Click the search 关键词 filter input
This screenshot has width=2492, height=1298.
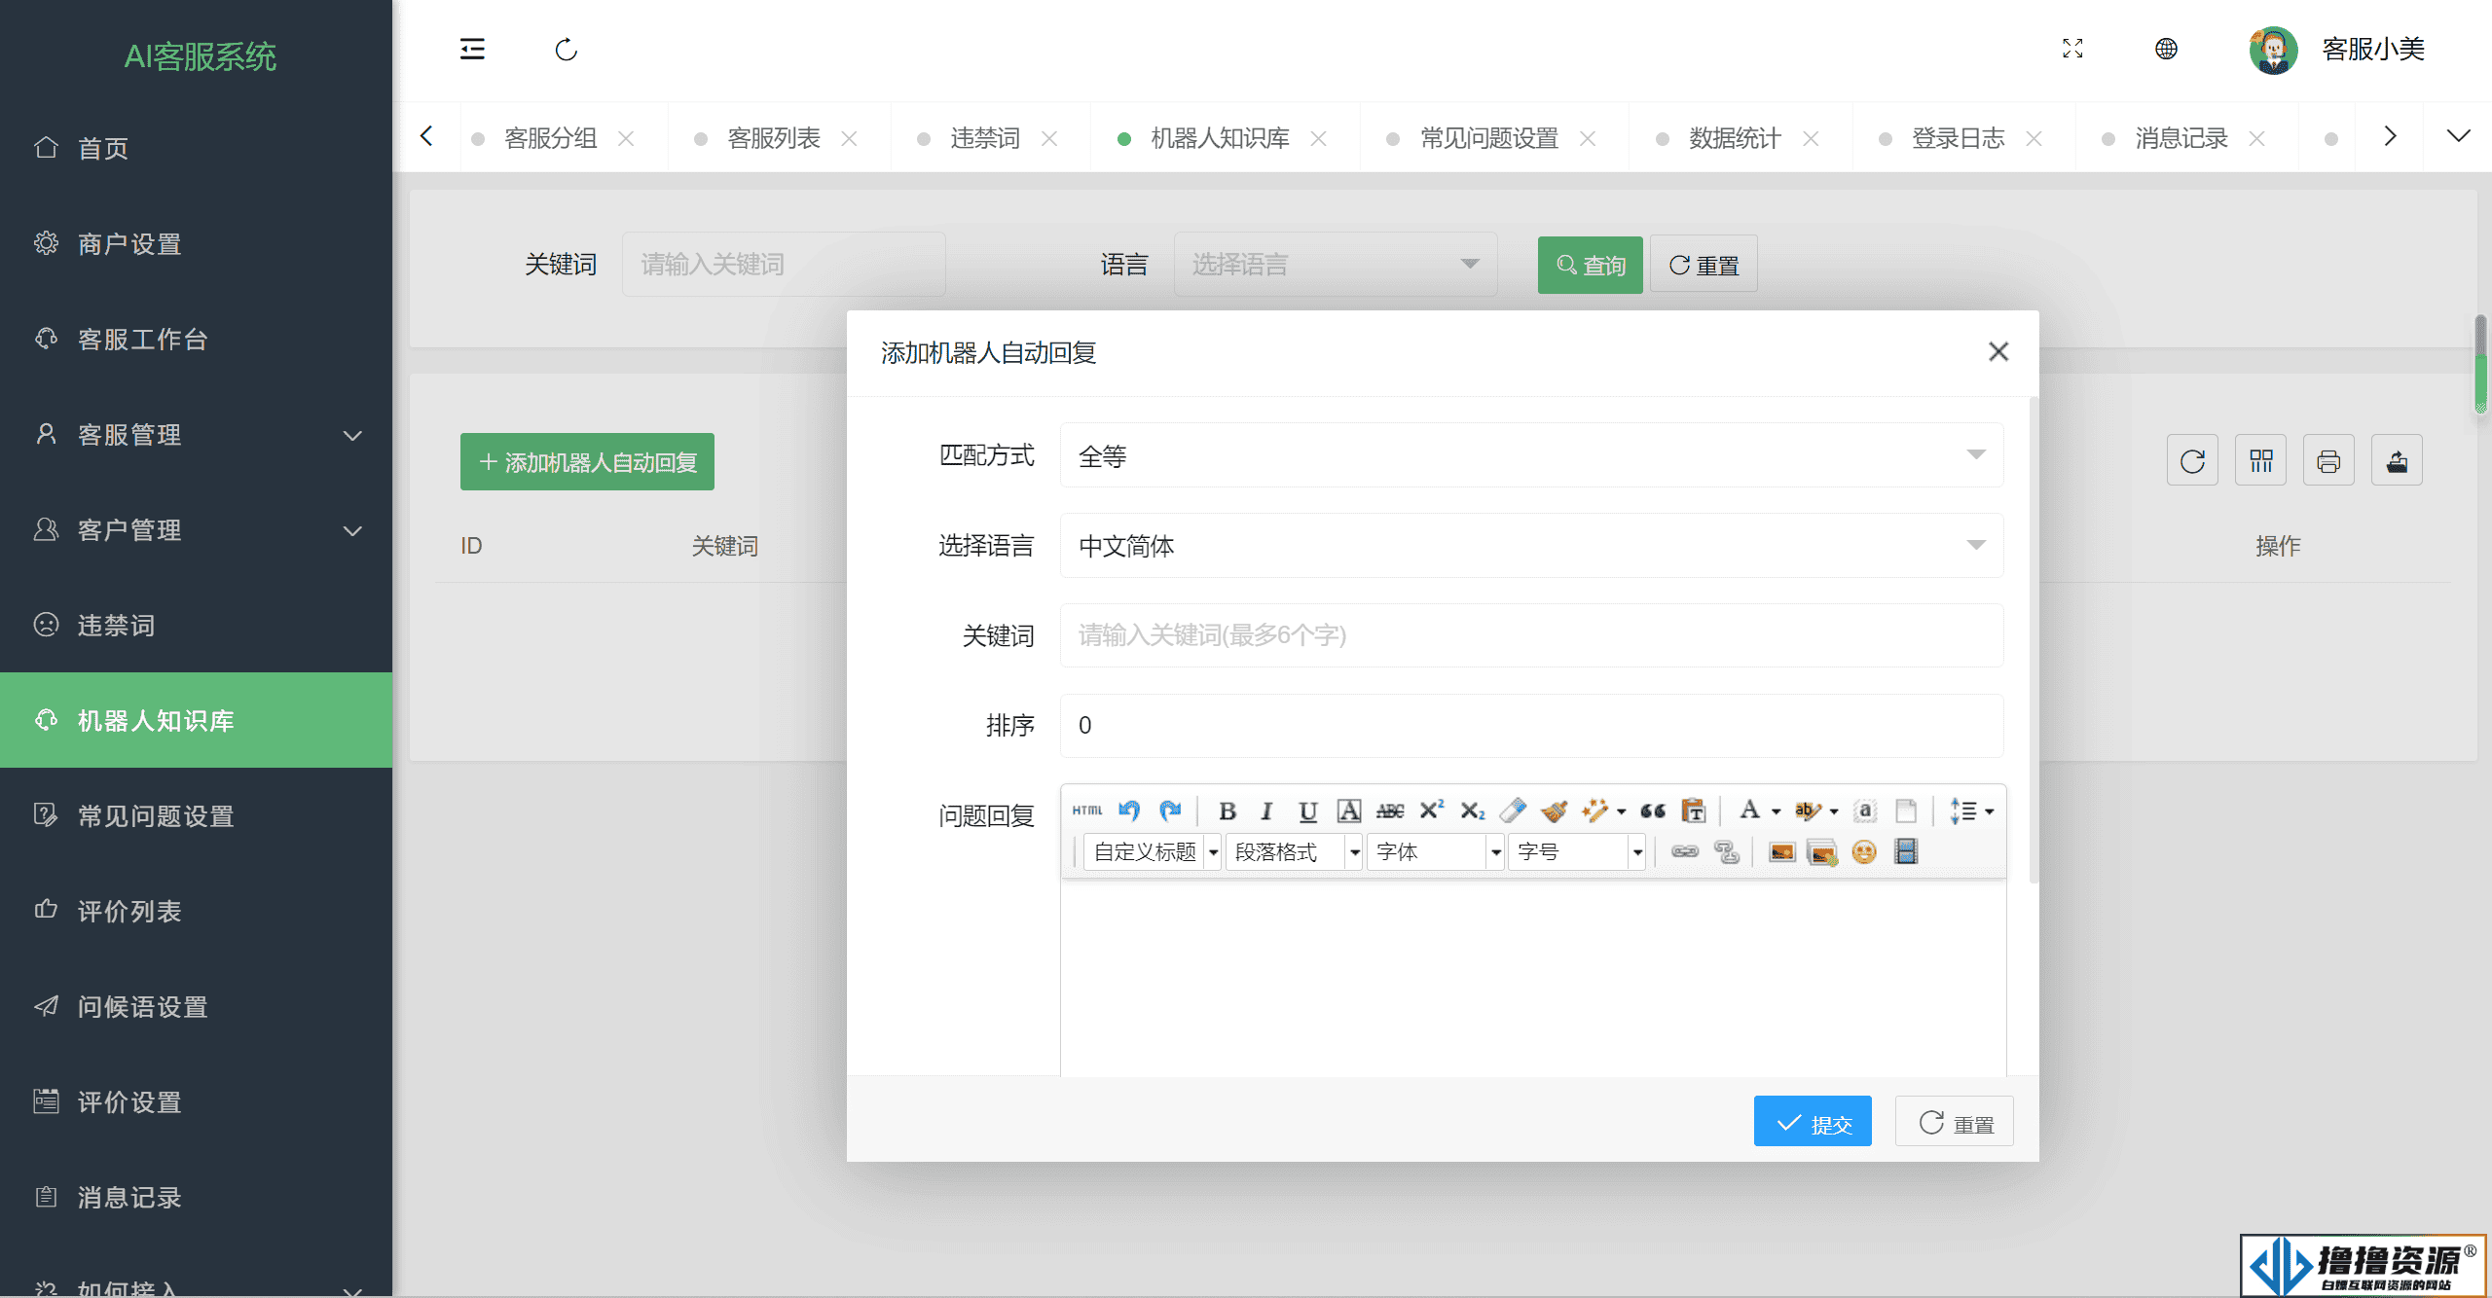click(x=784, y=264)
